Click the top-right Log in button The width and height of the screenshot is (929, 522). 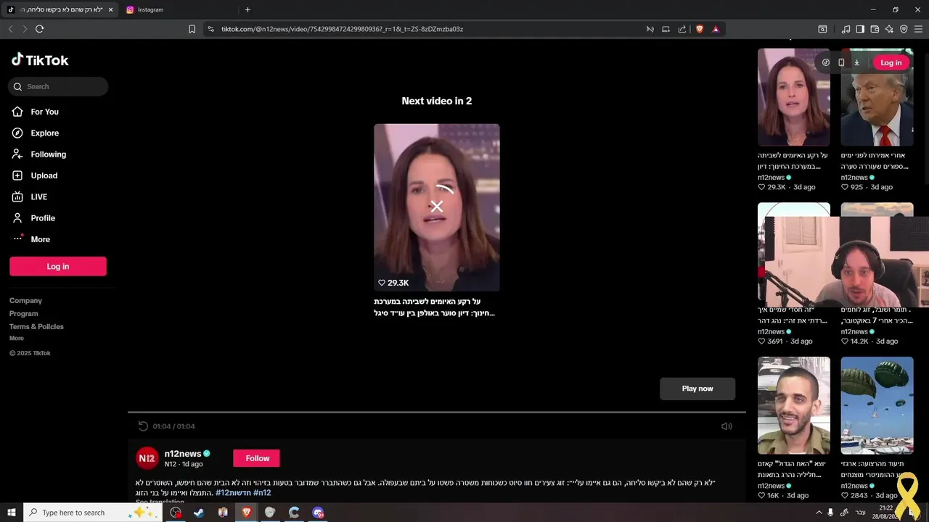[x=891, y=62]
